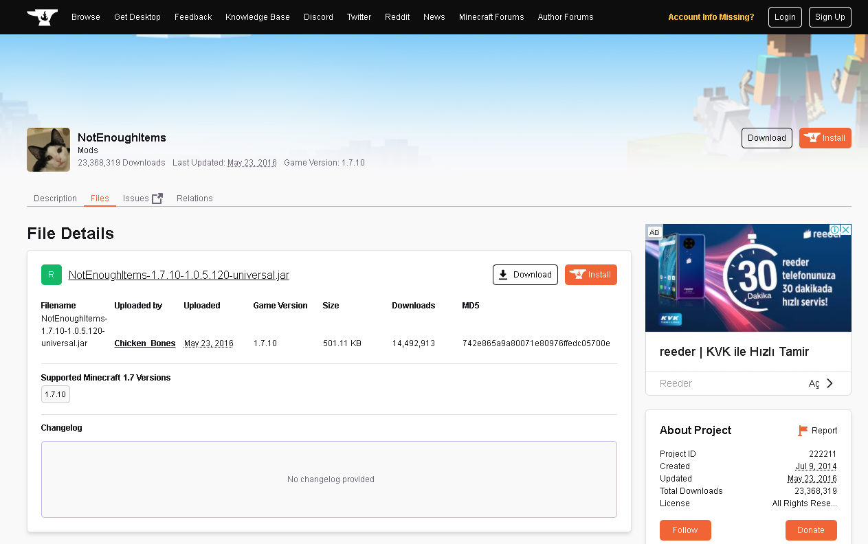Click the NotEnoughItems project title
Image resolution: width=868 pixels, height=544 pixels.
[x=122, y=137]
